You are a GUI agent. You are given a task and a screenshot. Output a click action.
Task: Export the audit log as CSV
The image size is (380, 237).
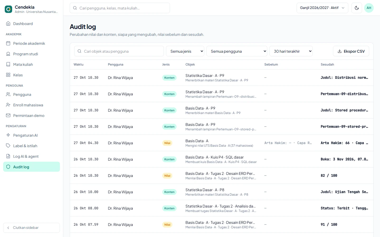click(x=351, y=51)
